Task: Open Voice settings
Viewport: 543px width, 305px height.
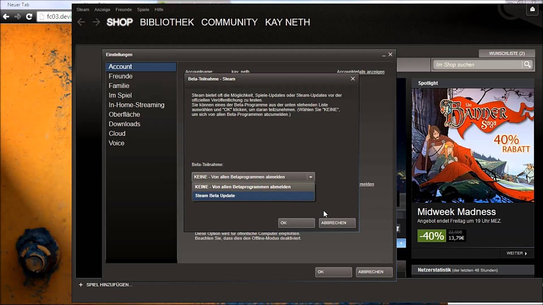Action: point(141,143)
